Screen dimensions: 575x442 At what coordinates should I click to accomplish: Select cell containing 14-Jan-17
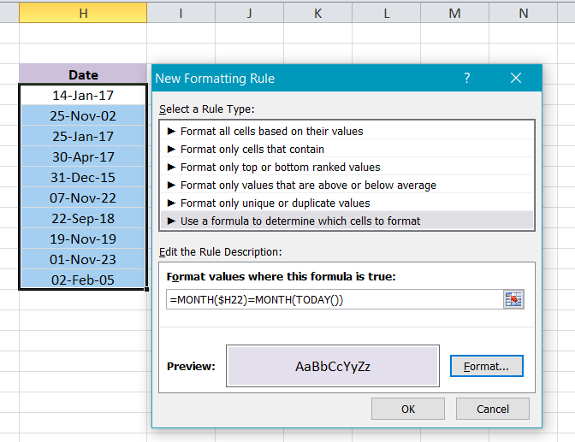click(x=83, y=95)
